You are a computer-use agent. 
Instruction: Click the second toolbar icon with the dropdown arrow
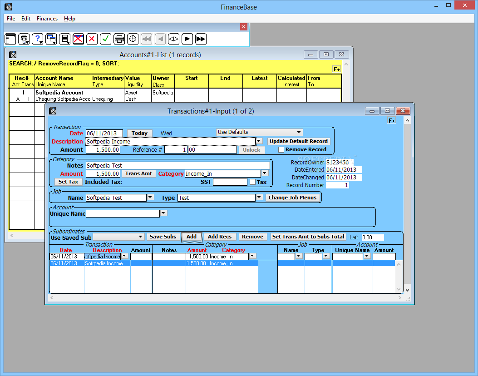(x=24, y=39)
